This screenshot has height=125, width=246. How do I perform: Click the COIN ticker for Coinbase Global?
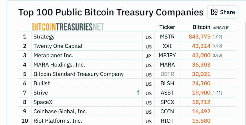(167, 111)
